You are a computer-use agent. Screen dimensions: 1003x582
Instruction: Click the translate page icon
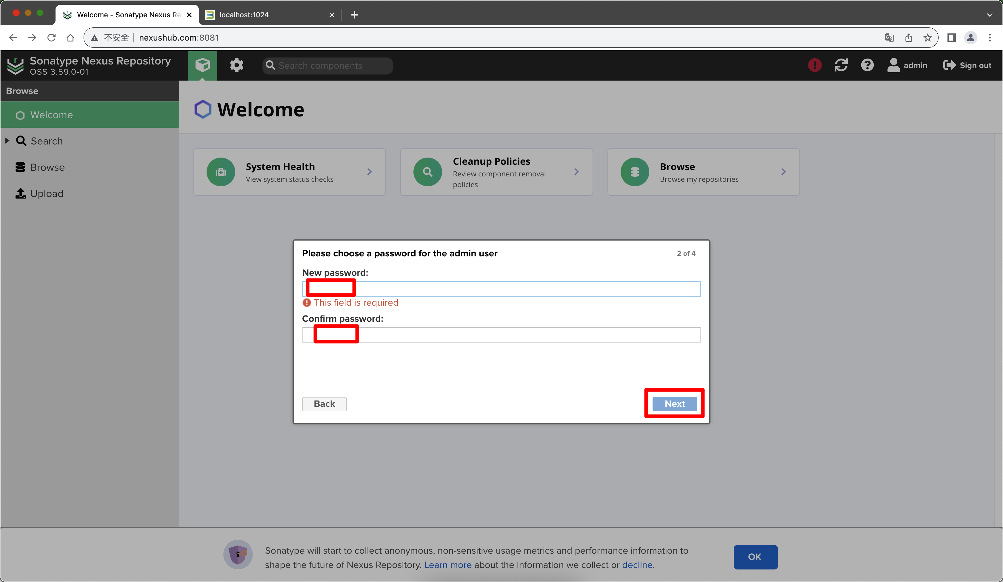pos(889,37)
